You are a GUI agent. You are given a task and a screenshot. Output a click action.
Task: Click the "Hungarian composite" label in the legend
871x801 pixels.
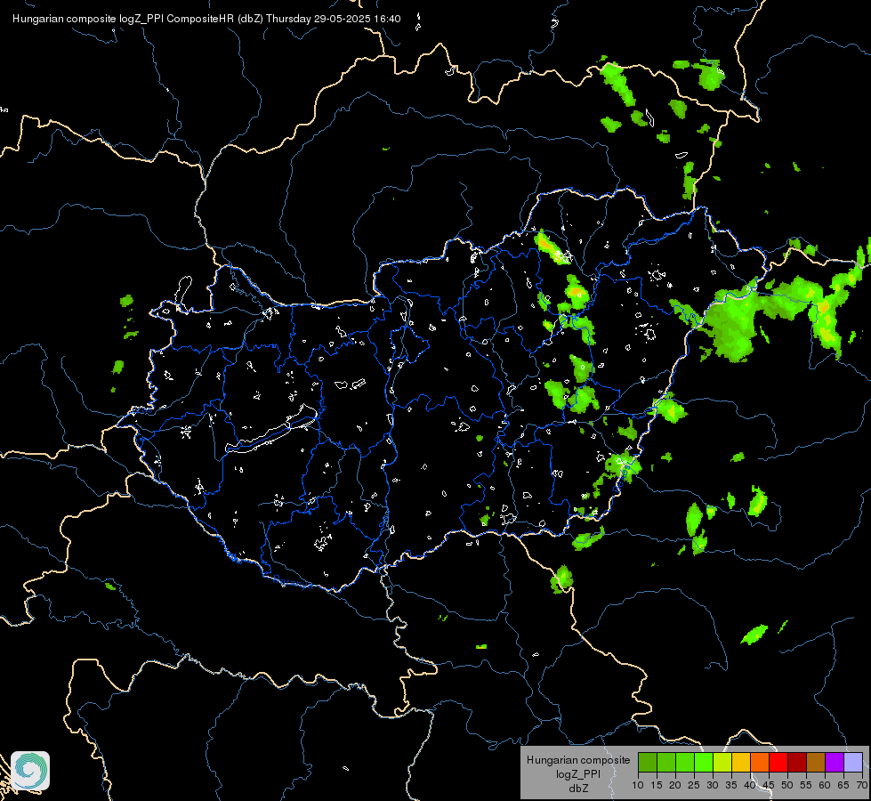tap(578, 760)
